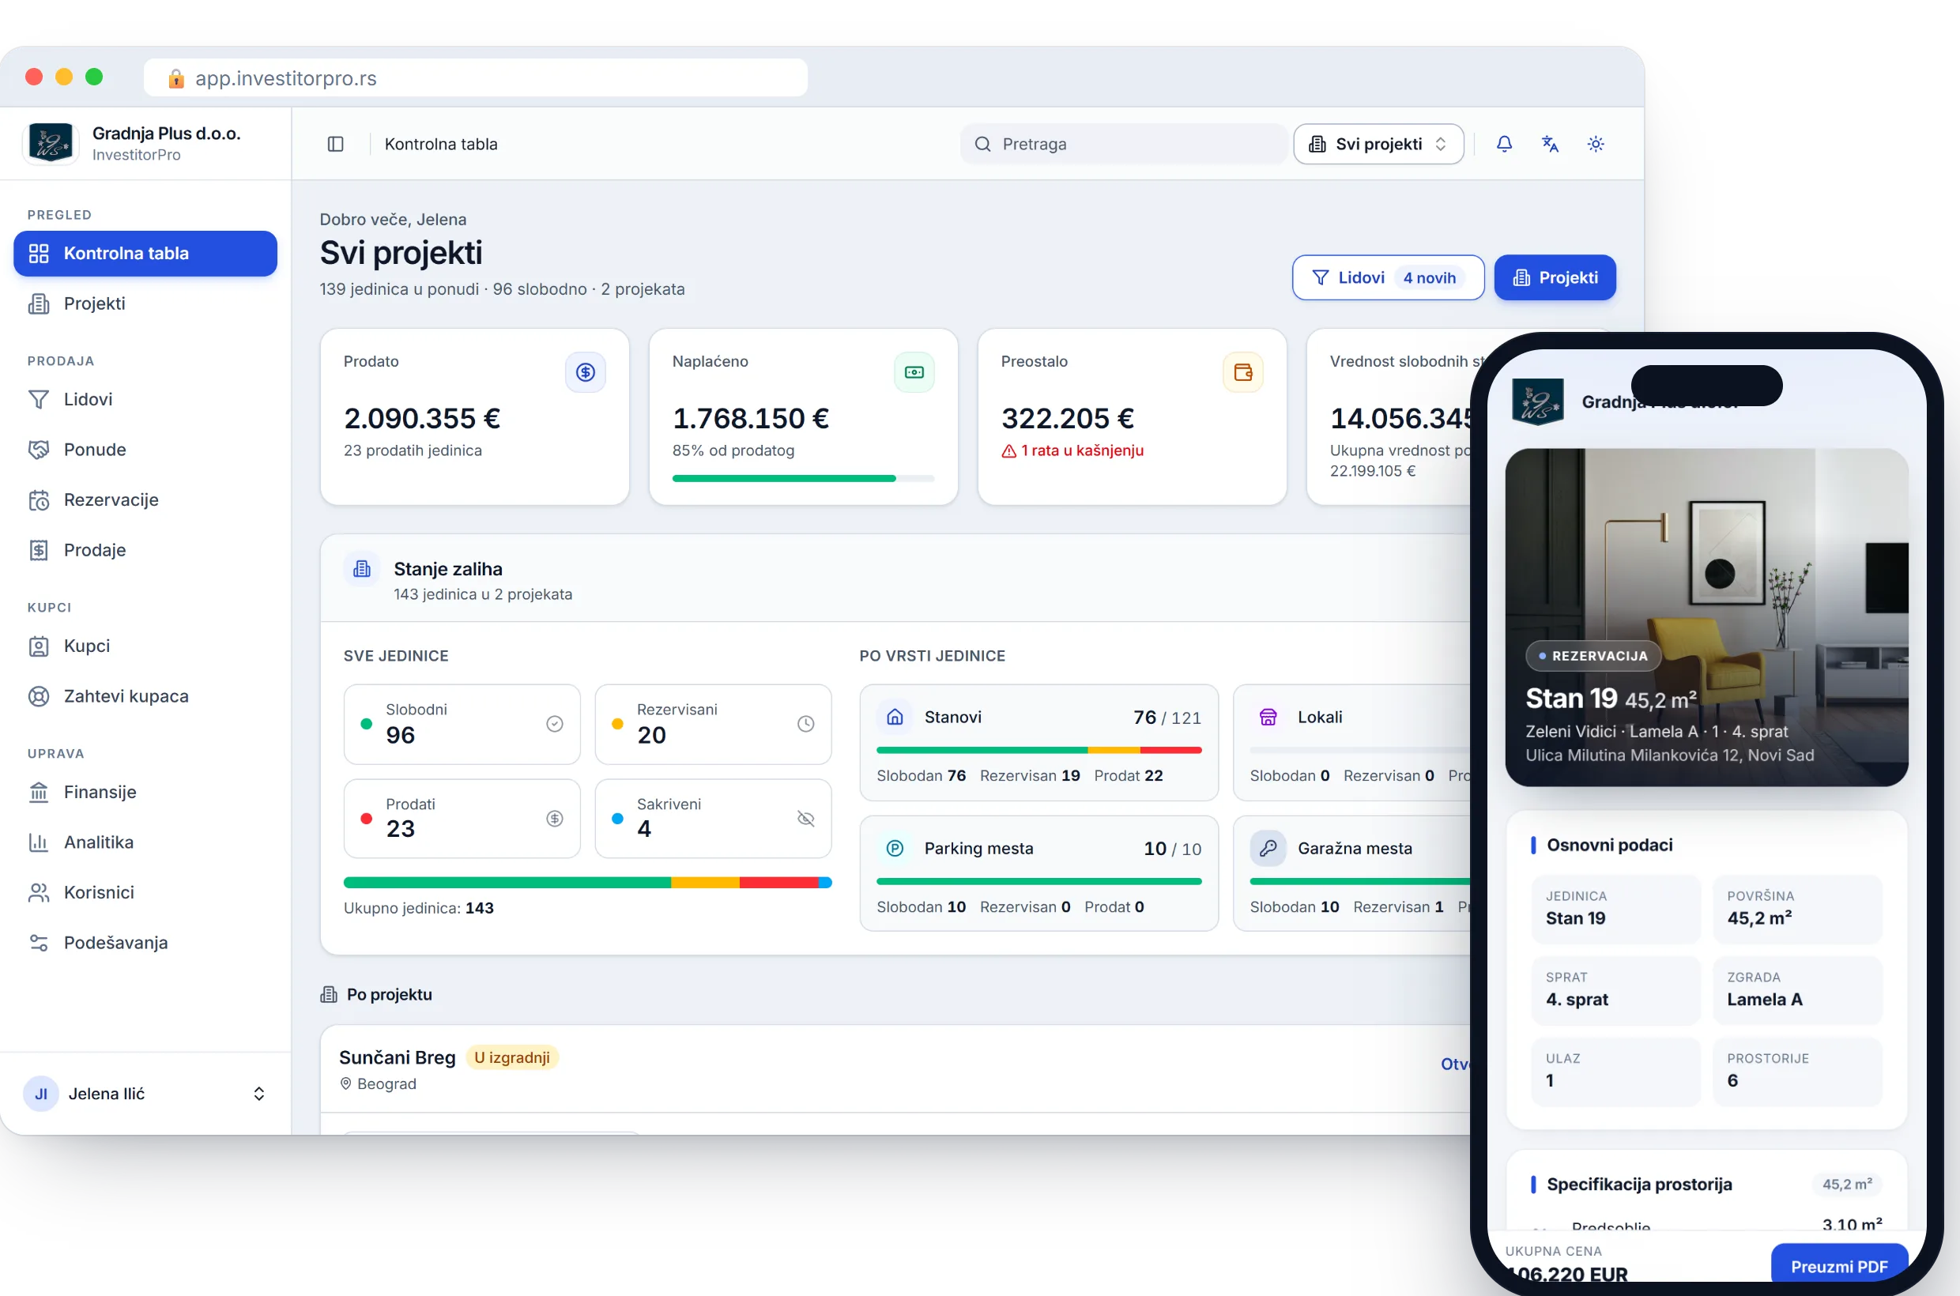Open Kontrolna tabla in sidebar
Viewport: 1960px width, 1296px height.
145,253
